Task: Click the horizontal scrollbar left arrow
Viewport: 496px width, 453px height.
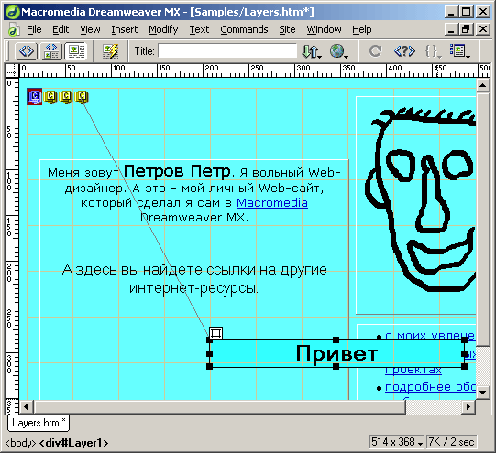Action: tap(27, 406)
